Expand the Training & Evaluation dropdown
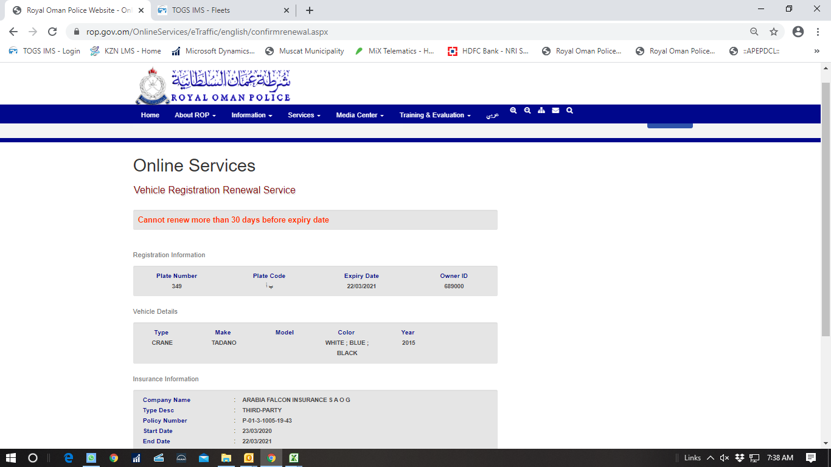Image resolution: width=831 pixels, height=467 pixels. [434, 115]
